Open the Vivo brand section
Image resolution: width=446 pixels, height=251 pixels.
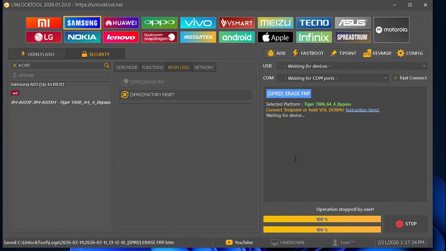click(x=198, y=23)
